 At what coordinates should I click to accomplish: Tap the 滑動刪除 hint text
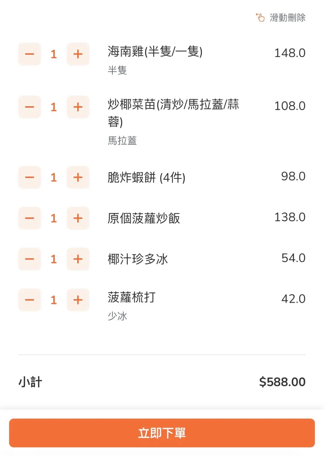coord(287,17)
